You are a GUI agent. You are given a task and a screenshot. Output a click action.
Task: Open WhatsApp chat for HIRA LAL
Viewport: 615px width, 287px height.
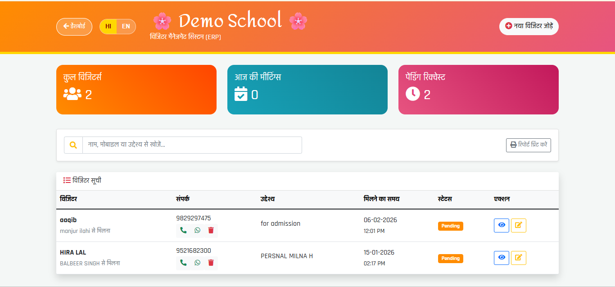[197, 263]
